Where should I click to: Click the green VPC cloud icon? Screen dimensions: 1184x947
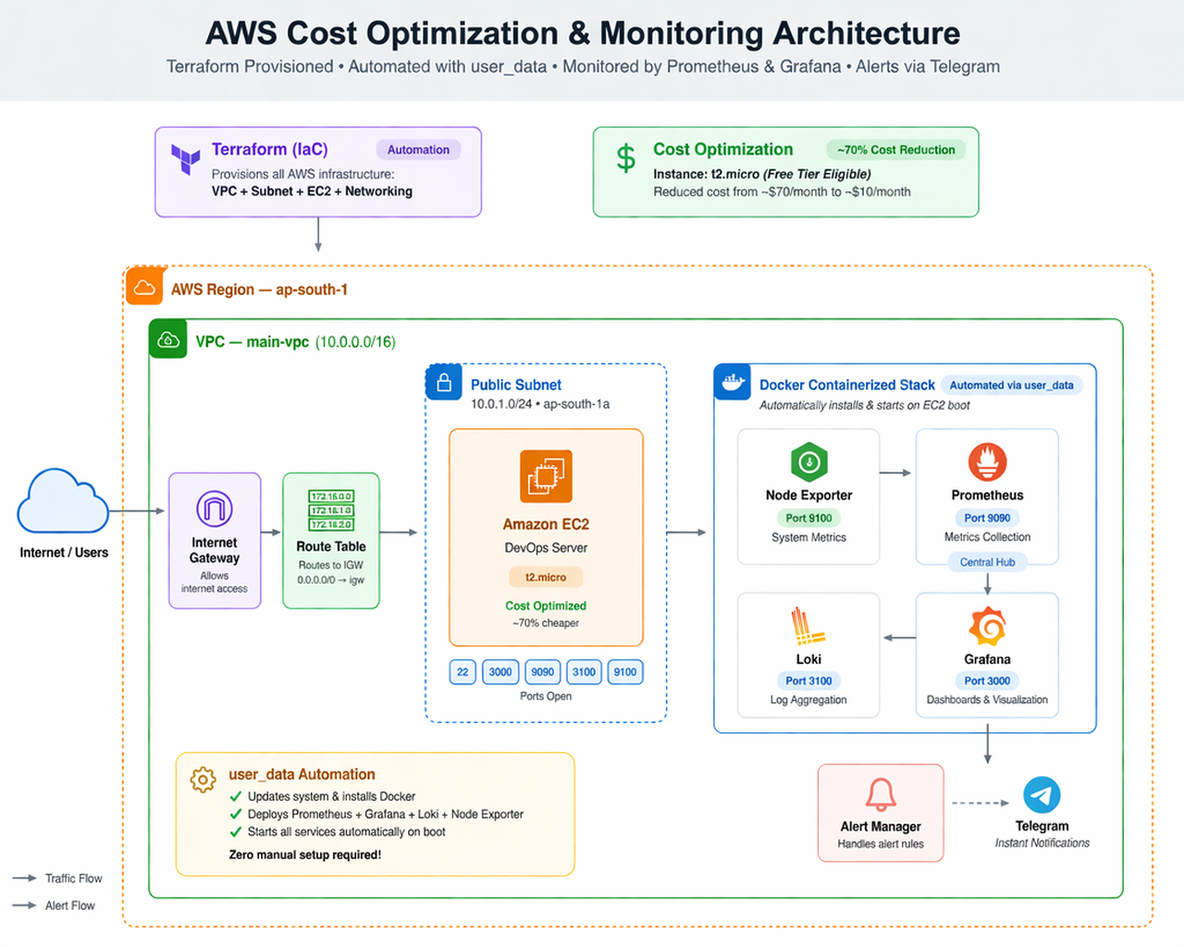coord(168,339)
